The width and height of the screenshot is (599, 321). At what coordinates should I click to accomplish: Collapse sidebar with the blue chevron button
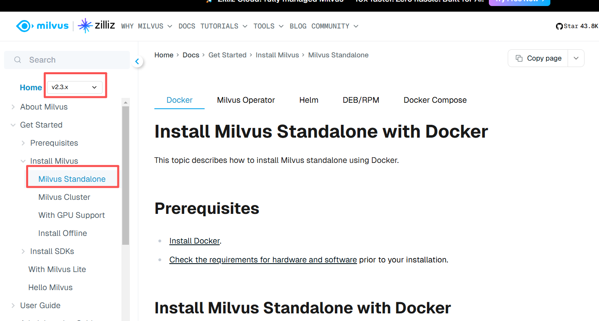point(137,61)
